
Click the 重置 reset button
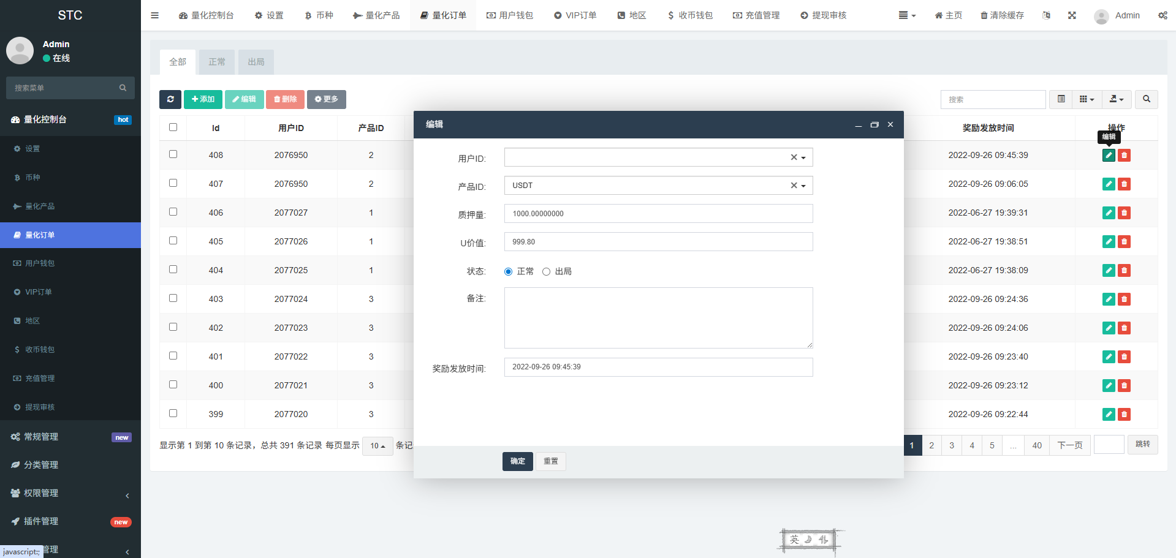point(550,461)
